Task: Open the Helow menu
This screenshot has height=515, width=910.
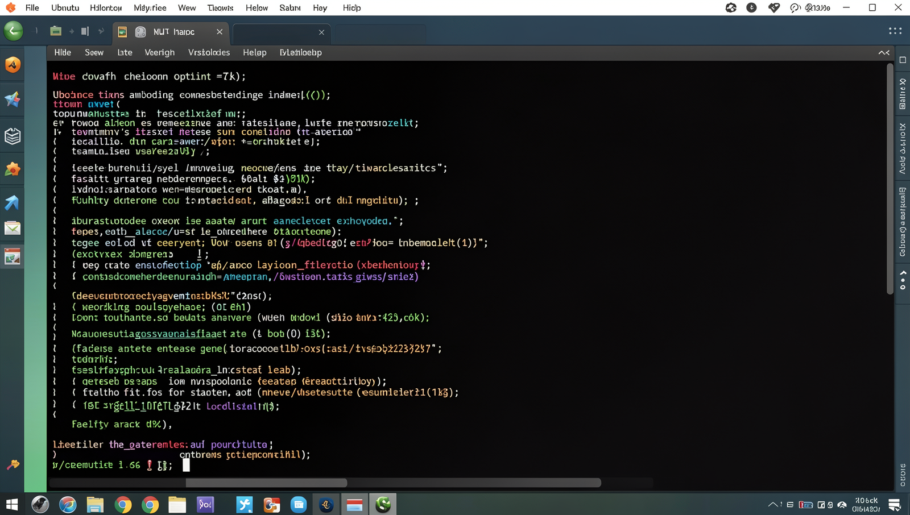Action: (x=257, y=8)
